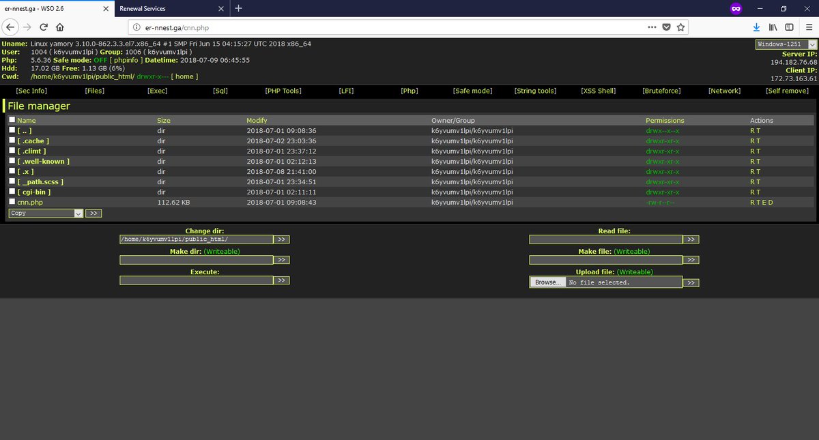Open the [String tools] menu item

536,91
